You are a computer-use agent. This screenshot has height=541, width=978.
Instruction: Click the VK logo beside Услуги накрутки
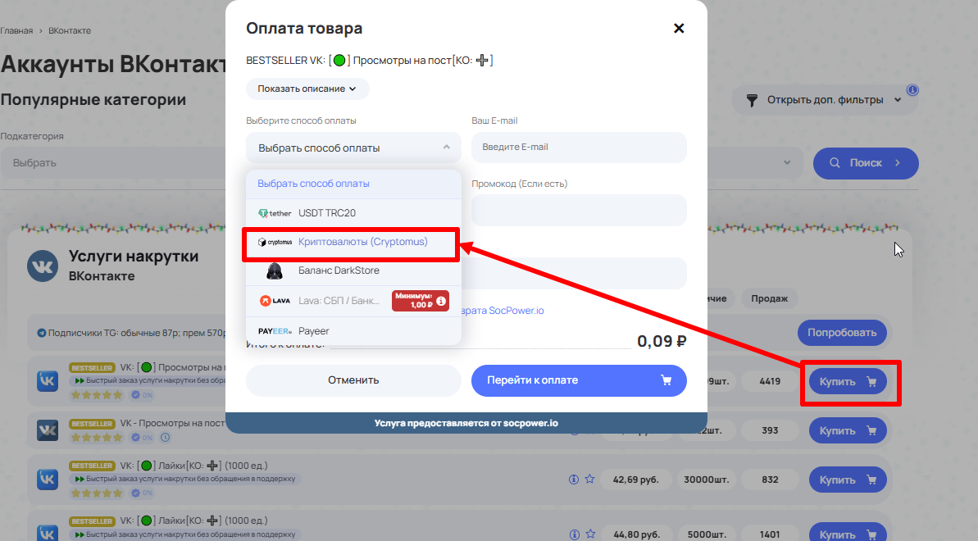[x=43, y=266]
